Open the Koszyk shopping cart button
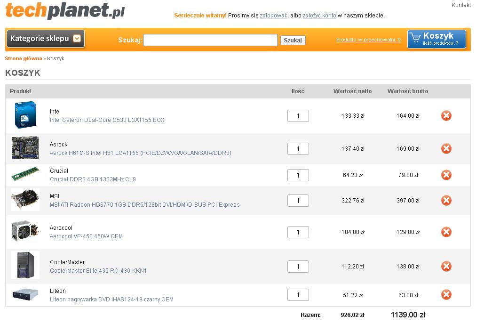Viewport: 500px width, 324px height. [x=437, y=39]
